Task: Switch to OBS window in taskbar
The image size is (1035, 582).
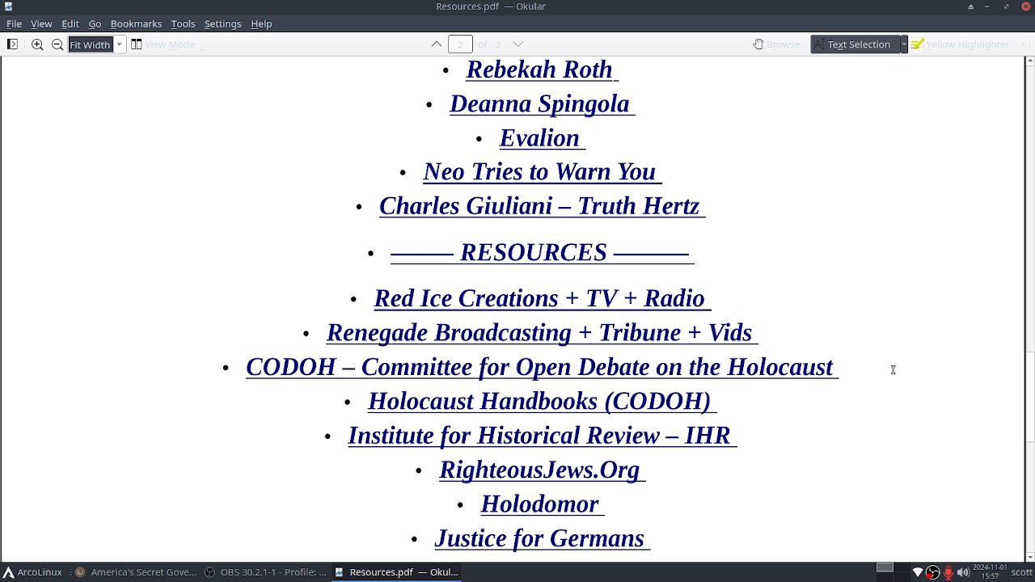Action: [x=265, y=572]
